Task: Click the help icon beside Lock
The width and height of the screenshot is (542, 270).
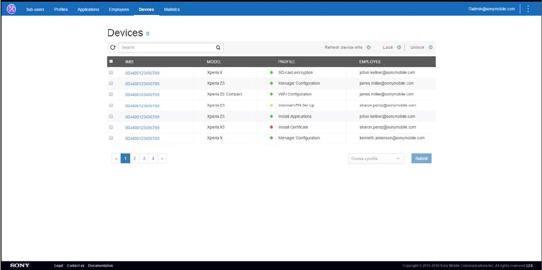Action: click(x=399, y=47)
